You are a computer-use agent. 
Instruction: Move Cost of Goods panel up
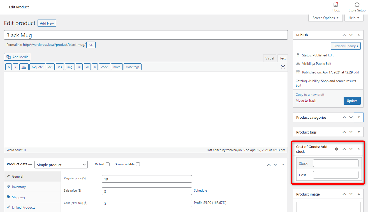click(x=344, y=149)
